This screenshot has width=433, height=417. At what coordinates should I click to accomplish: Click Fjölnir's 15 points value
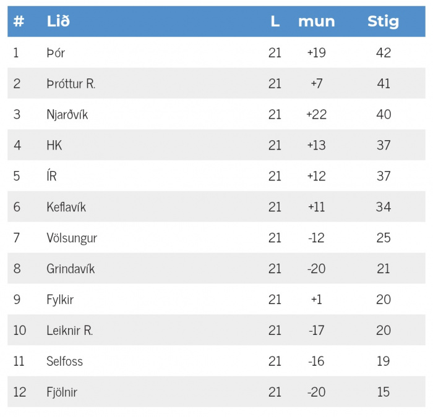coord(384,392)
